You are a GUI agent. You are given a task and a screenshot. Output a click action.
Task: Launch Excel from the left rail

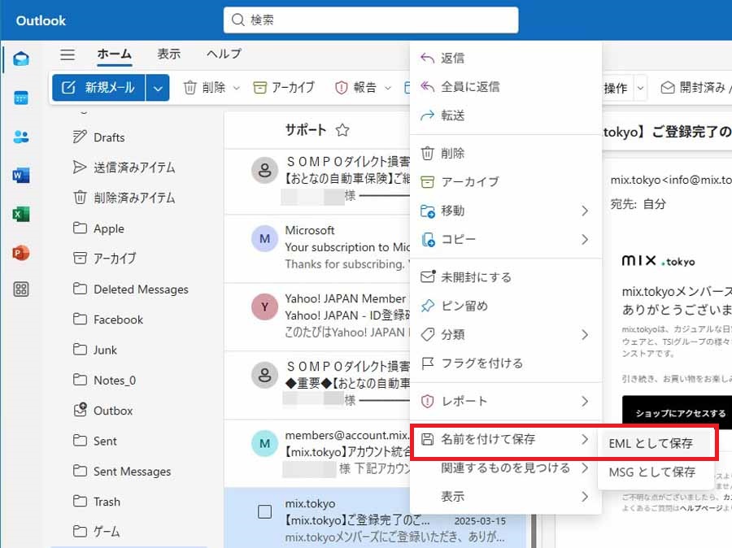[x=21, y=214]
